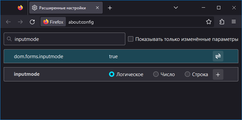
Task: Click the gear icon on the tab
Action: [x=35, y=8]
